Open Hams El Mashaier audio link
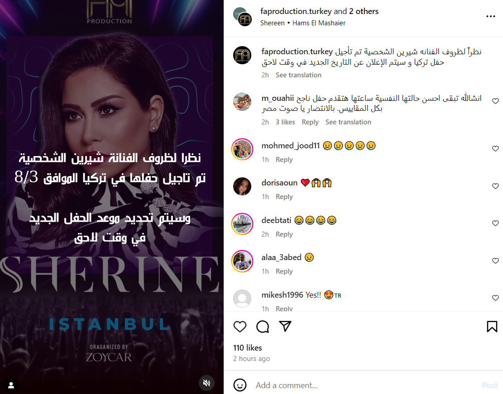This screenshot has width=503, height=394. (x=319, y=23)
